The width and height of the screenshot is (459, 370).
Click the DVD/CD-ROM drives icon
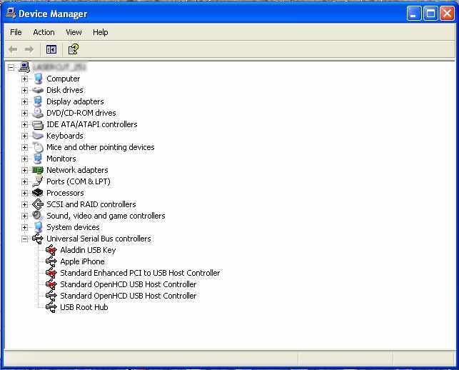(38, 113)
